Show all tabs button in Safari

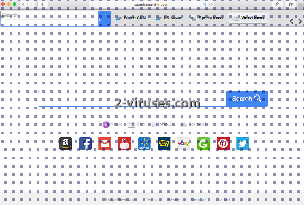[291, 4]
